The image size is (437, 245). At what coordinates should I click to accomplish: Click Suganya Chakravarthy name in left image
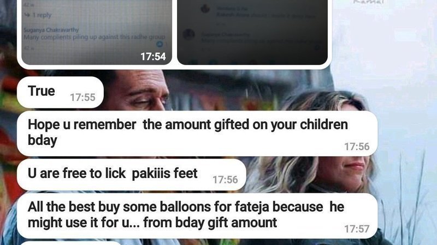click(x=51, y=30)
